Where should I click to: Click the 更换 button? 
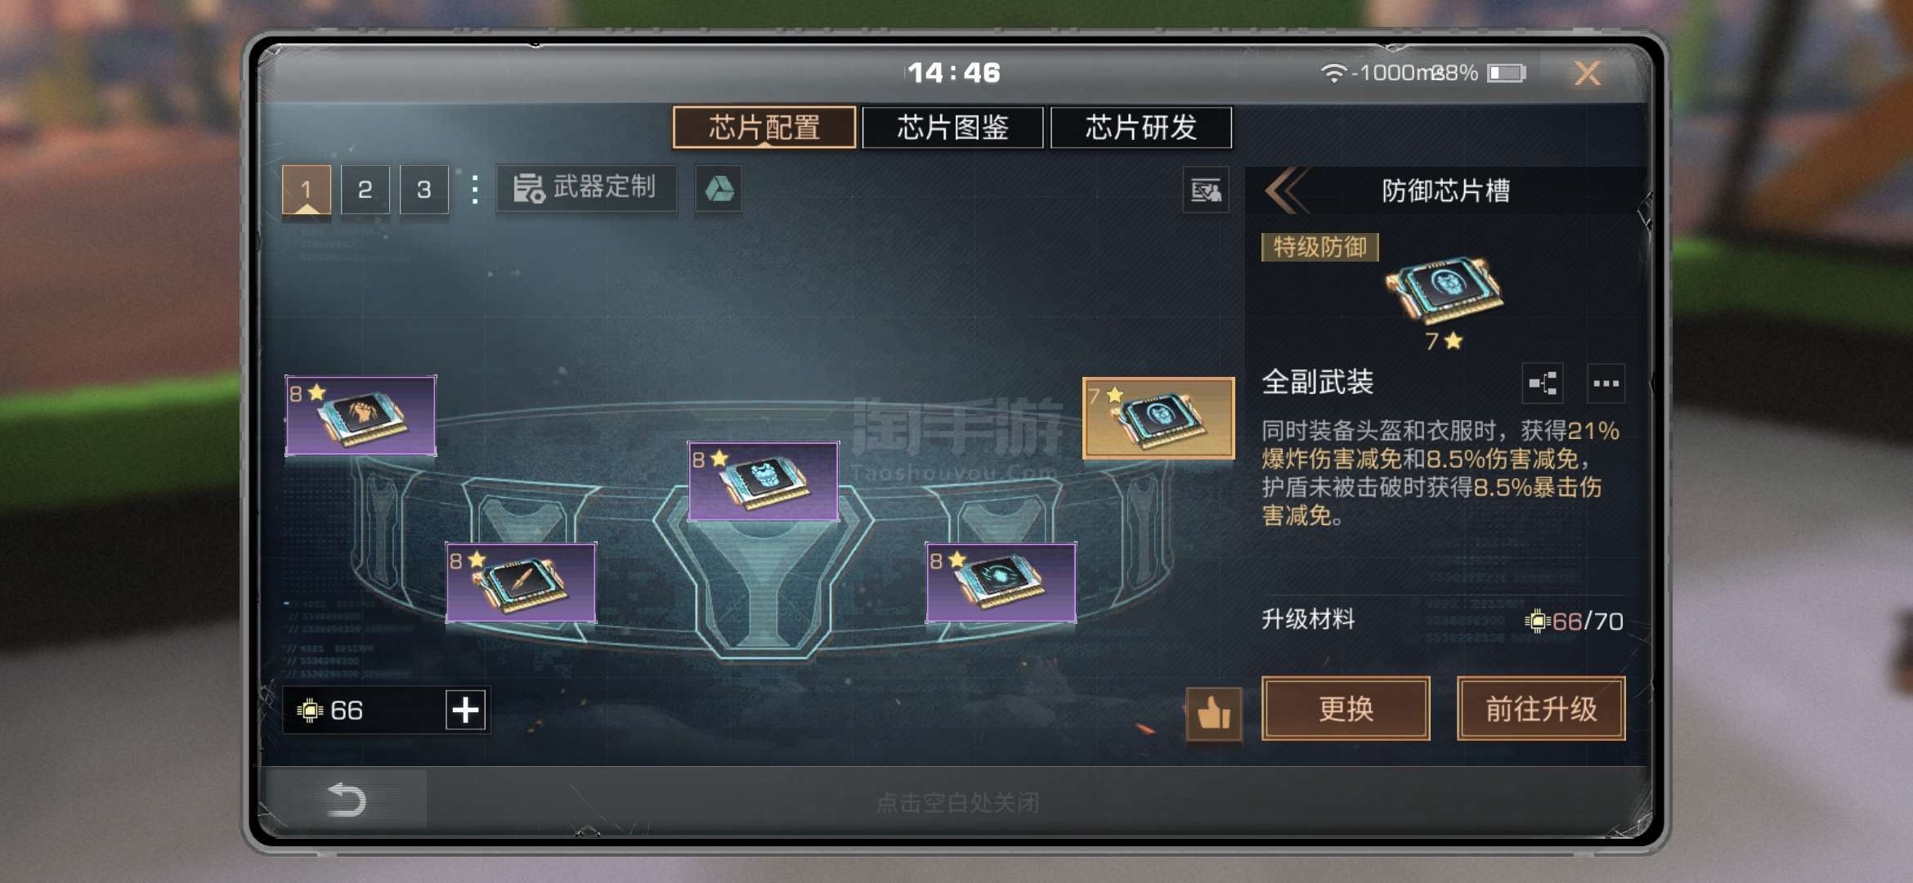coord(1346,709)
